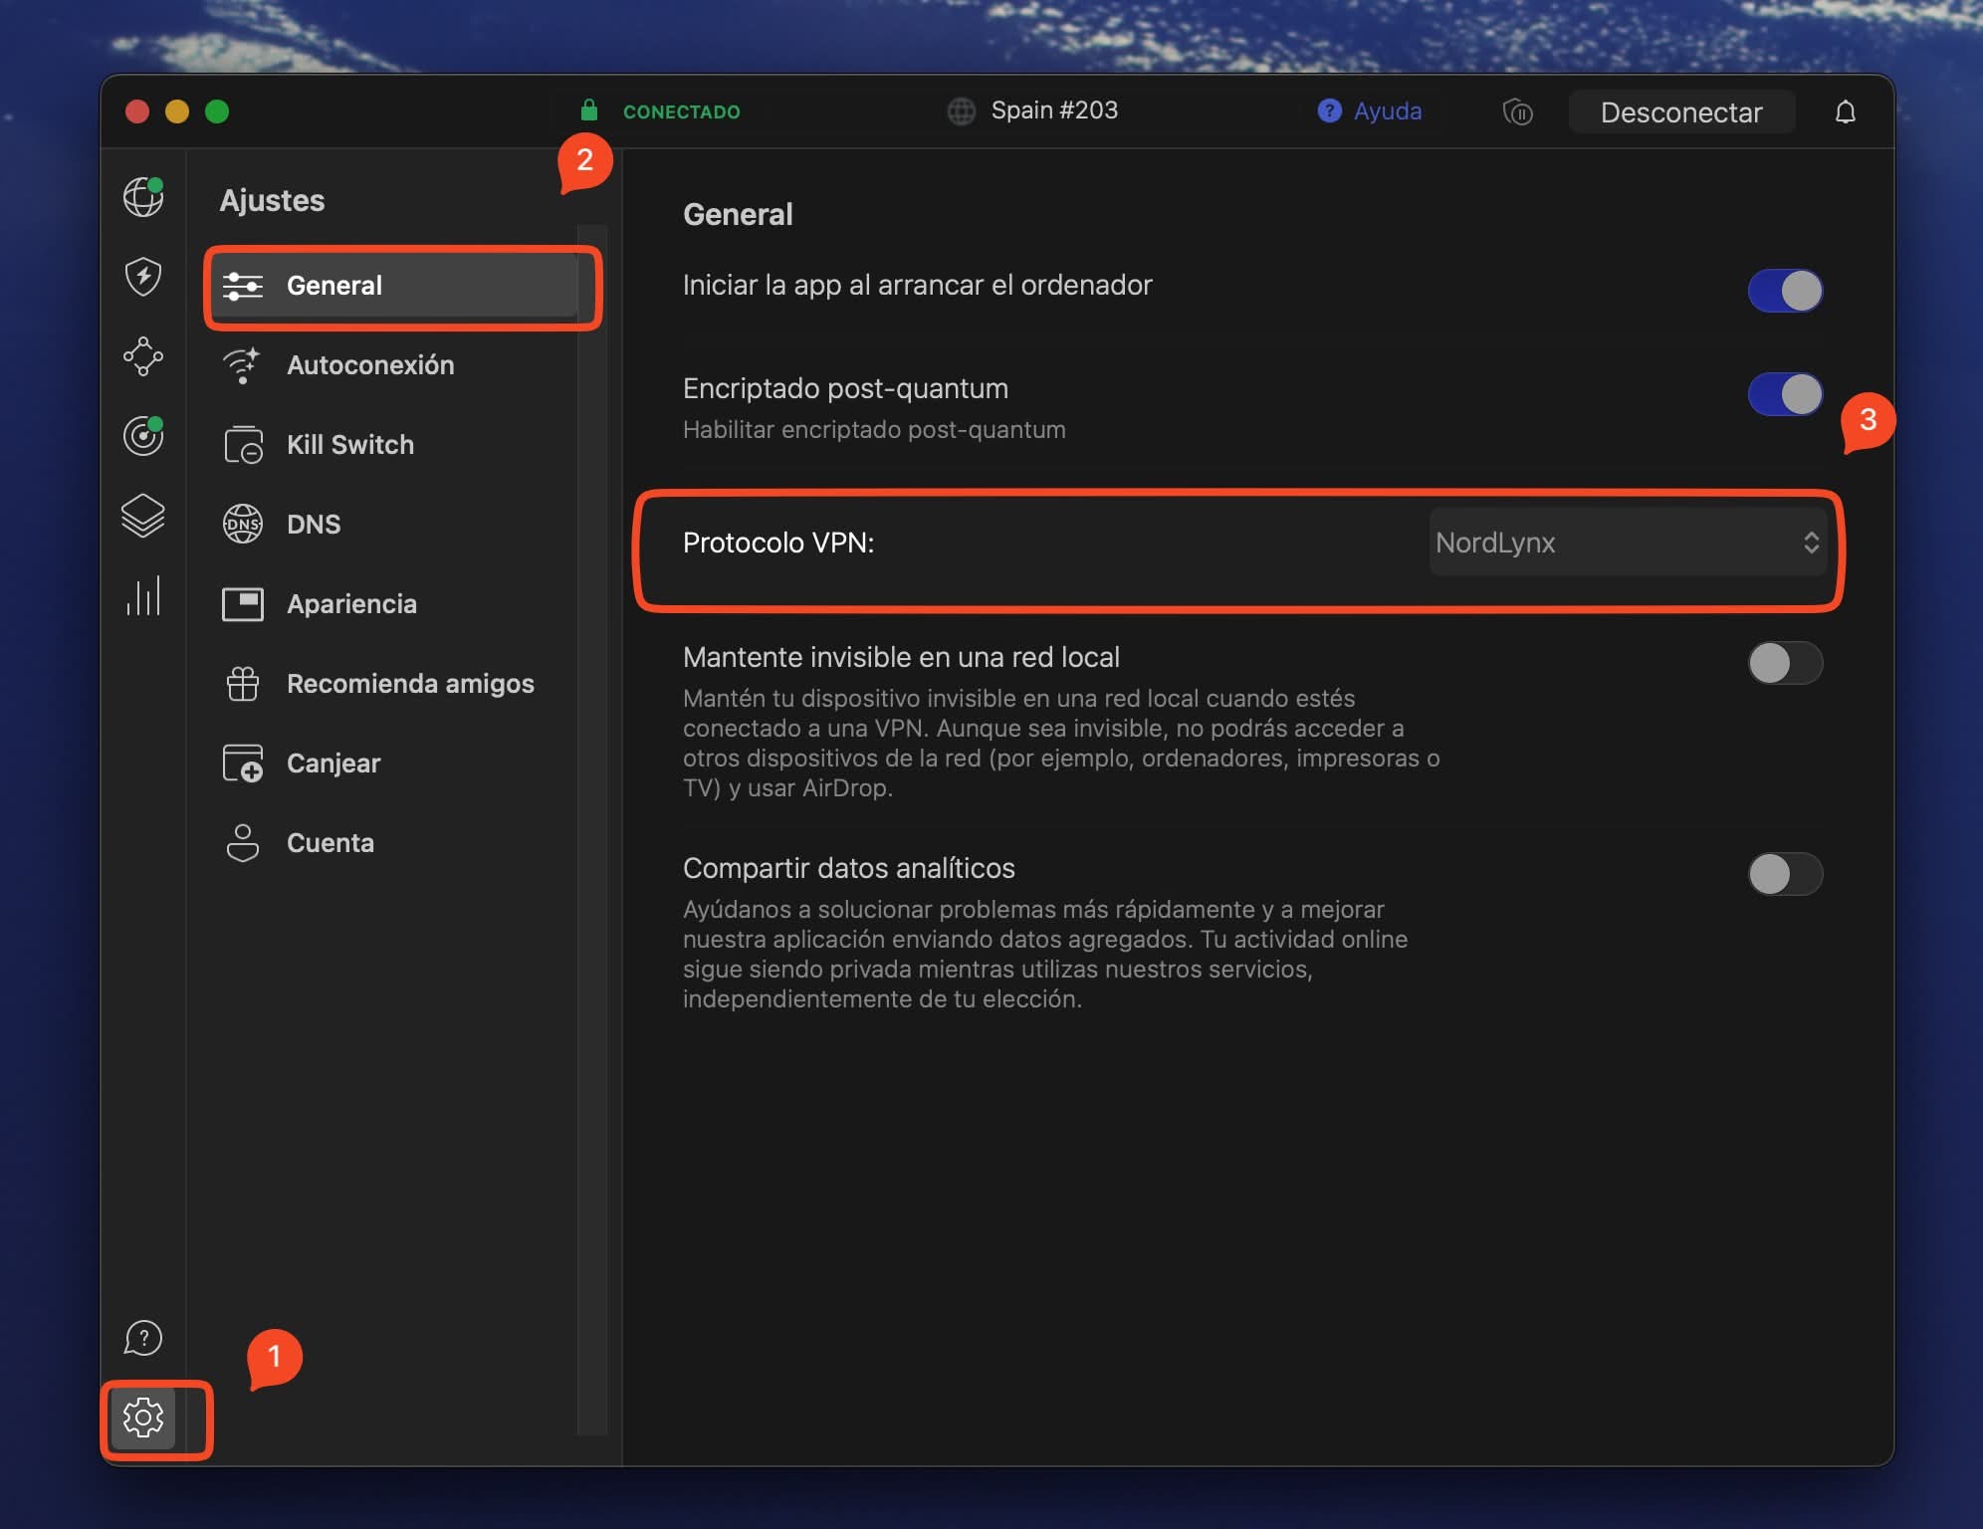Click the yellow minimize window button
Viewport: 1983px width, 1529px height.
click(x=177, y=111)
